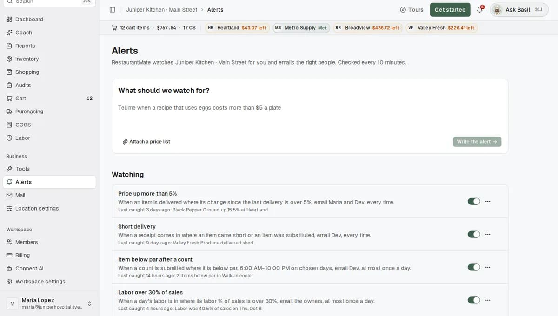
Task: Open the Inventory section
Action: (49, 59)
